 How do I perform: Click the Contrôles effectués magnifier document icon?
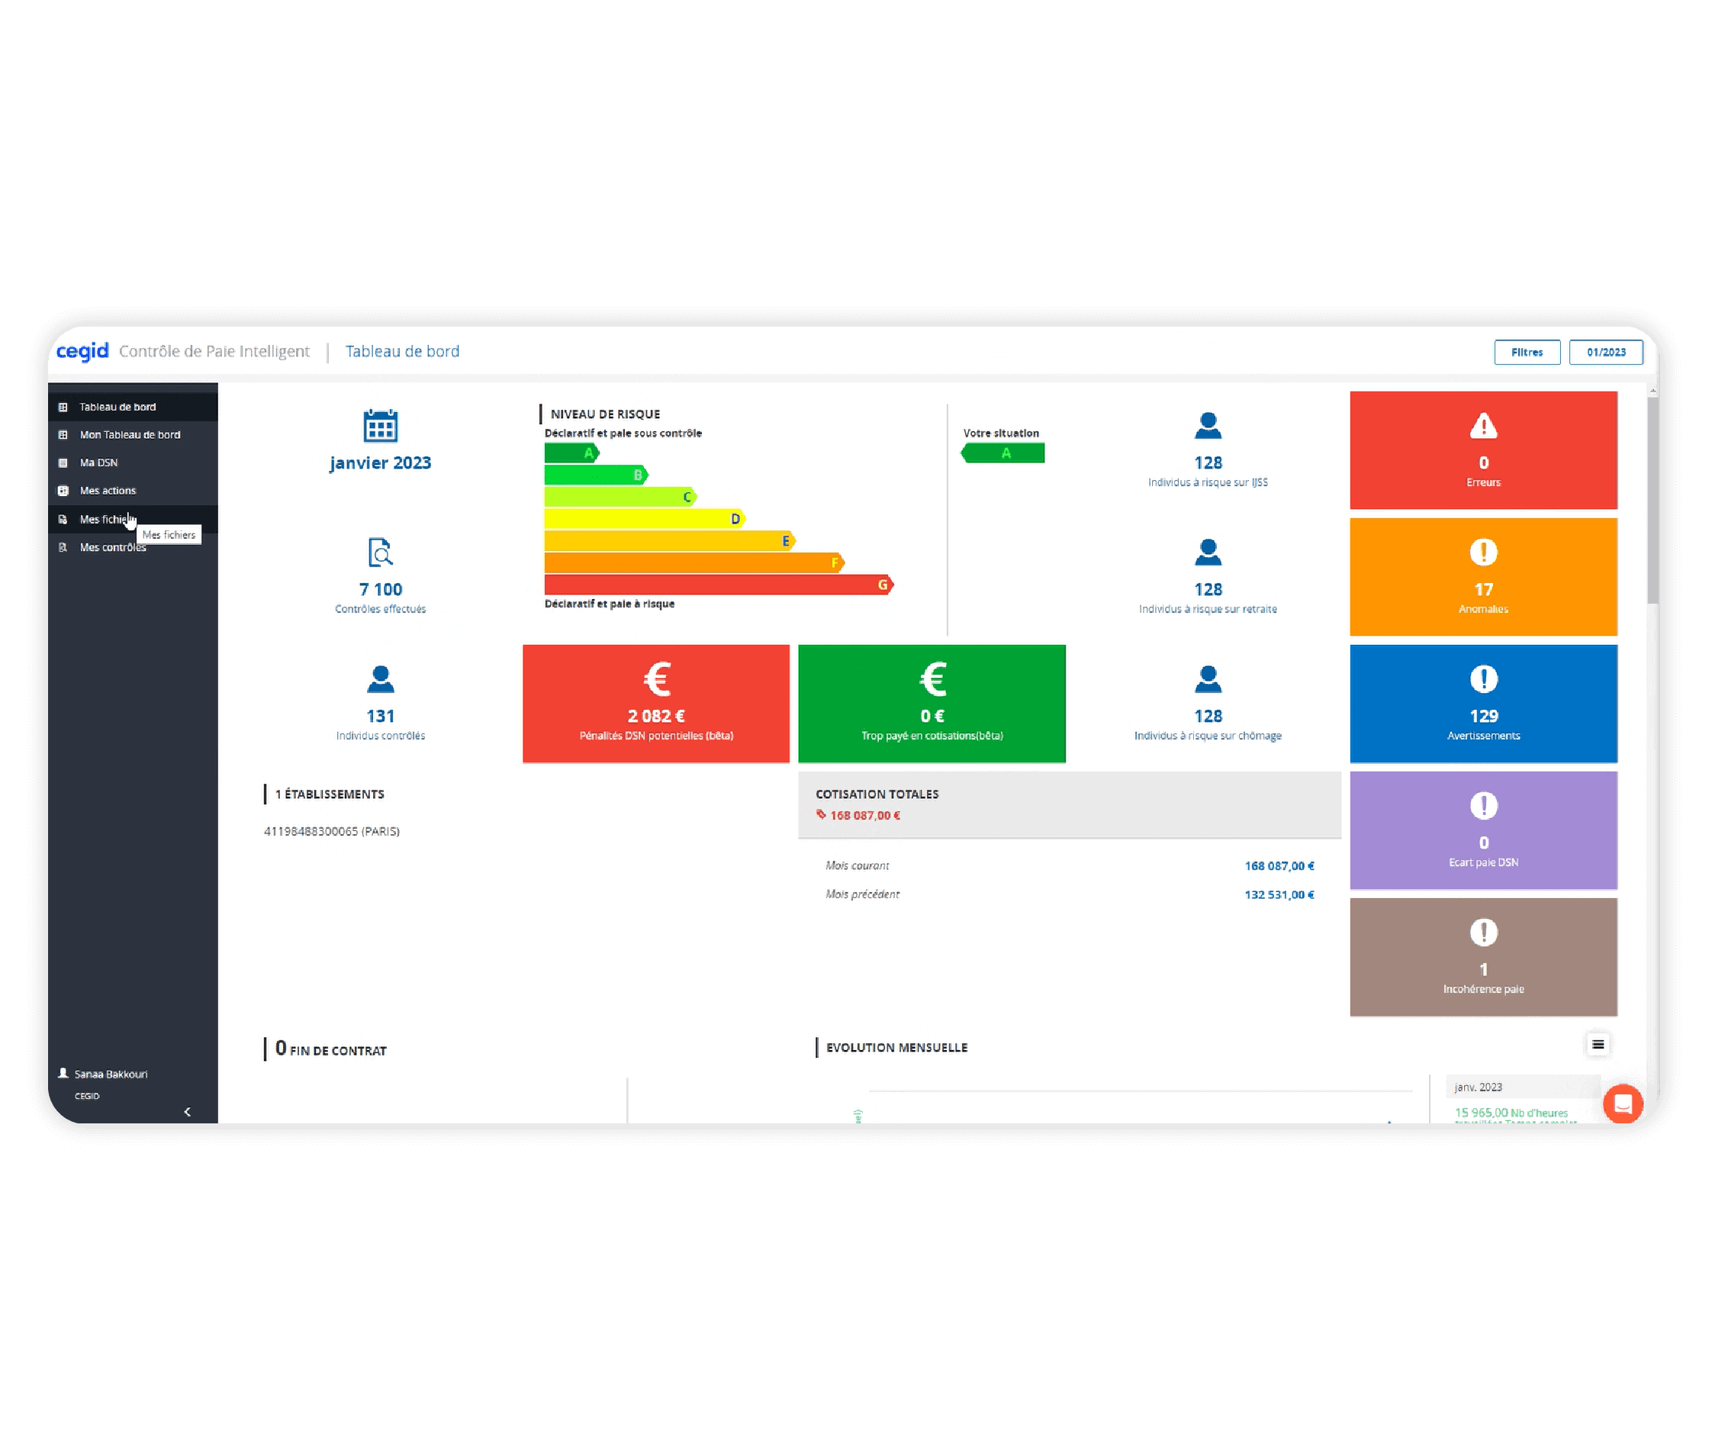(x=380, y=553)
